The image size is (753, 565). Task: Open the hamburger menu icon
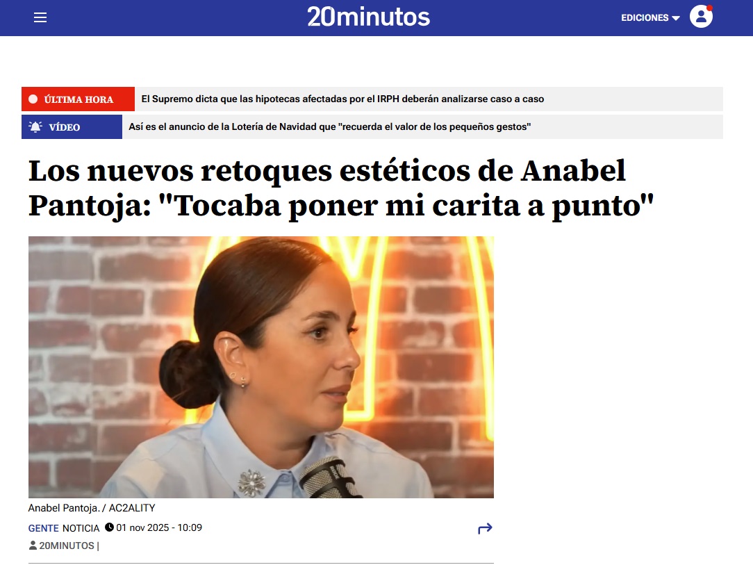[x=40, y=18]
